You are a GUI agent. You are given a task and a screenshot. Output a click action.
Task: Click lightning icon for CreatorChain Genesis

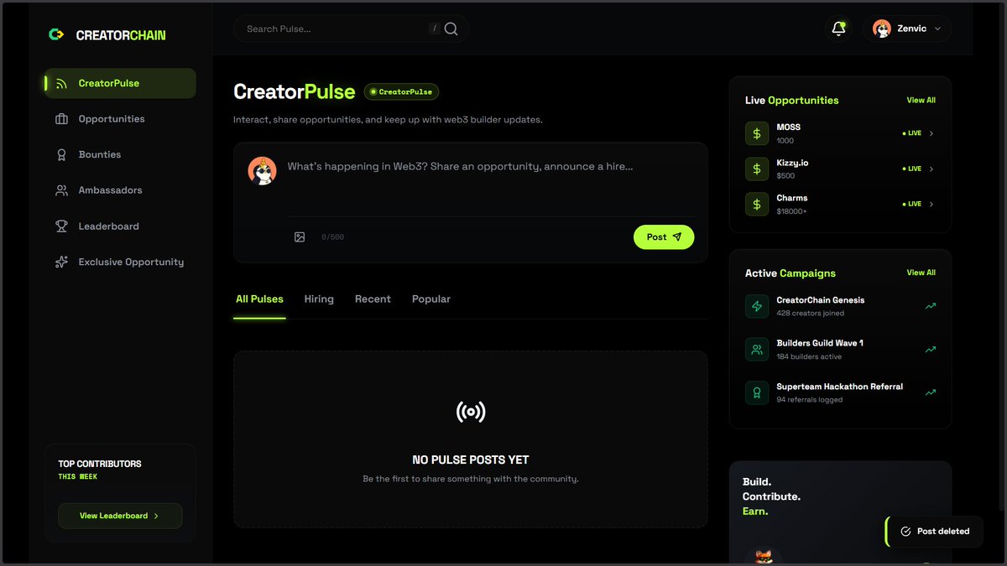[757, 306]
